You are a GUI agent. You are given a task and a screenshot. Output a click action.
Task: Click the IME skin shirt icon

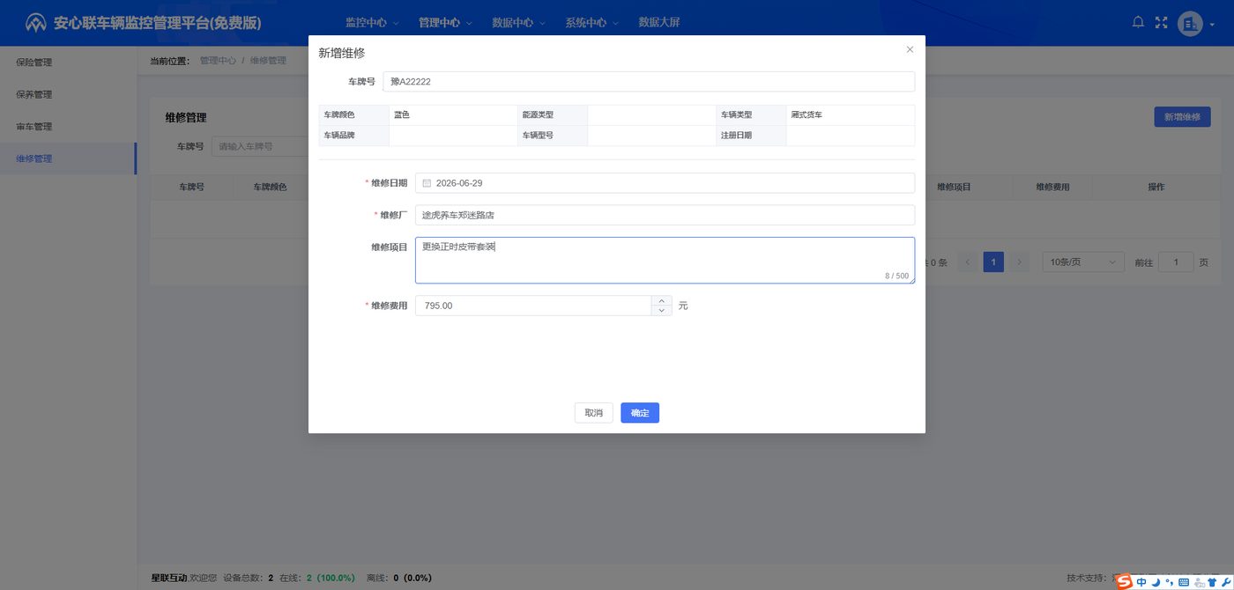(x=1211, y=582)
